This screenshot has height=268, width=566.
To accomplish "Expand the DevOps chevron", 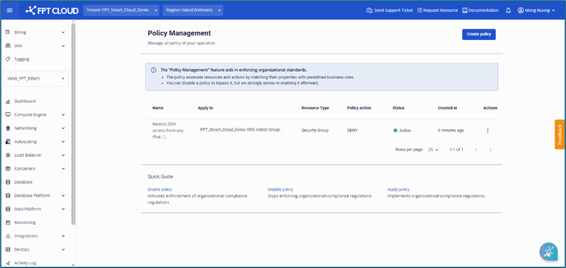I will tap(63, 249).
